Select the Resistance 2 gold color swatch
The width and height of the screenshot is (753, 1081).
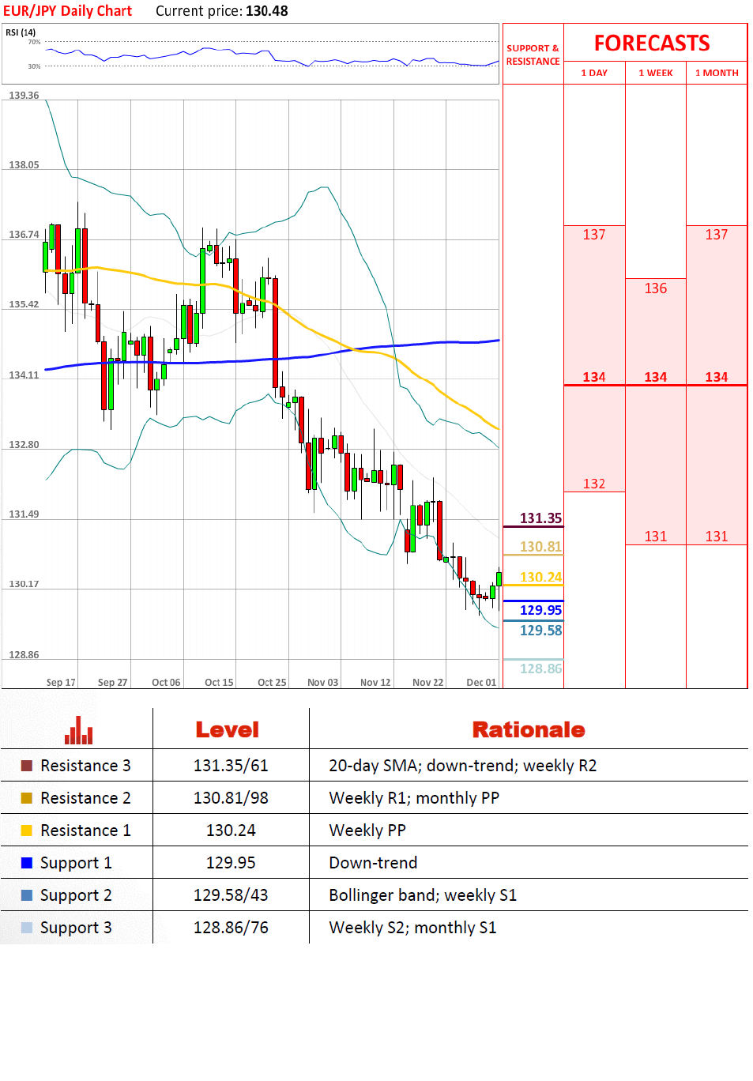27,798
